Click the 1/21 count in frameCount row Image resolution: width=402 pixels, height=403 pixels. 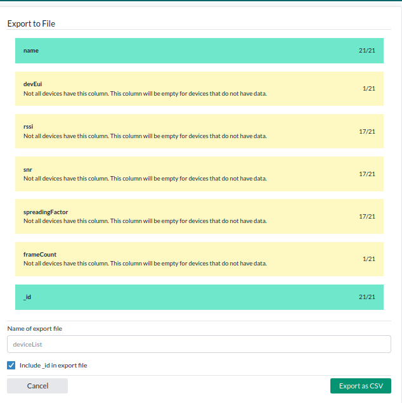coord(368,259)
